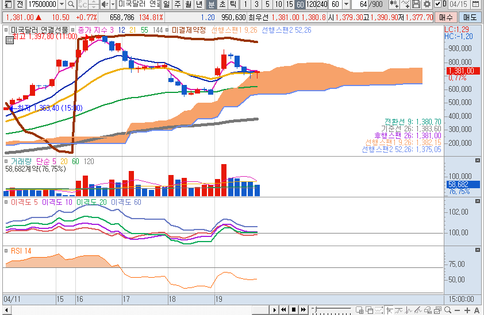The image size is (484, 315).
Task: Toggle the 'D' checkbox in top toolbar
Action: [x=437, y=5]
